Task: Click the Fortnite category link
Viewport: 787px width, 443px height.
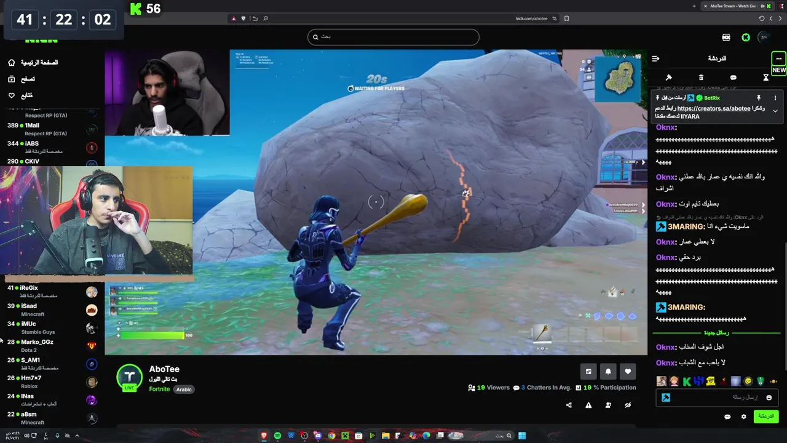Action: tap(159, 389)
